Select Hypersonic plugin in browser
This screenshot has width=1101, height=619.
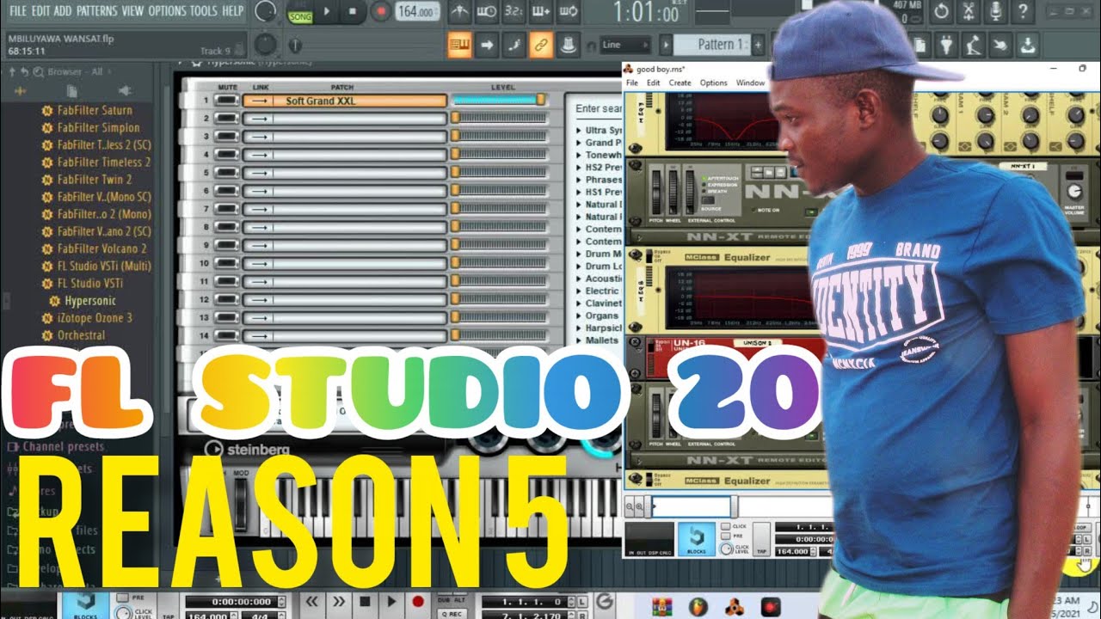click(89, 301)
